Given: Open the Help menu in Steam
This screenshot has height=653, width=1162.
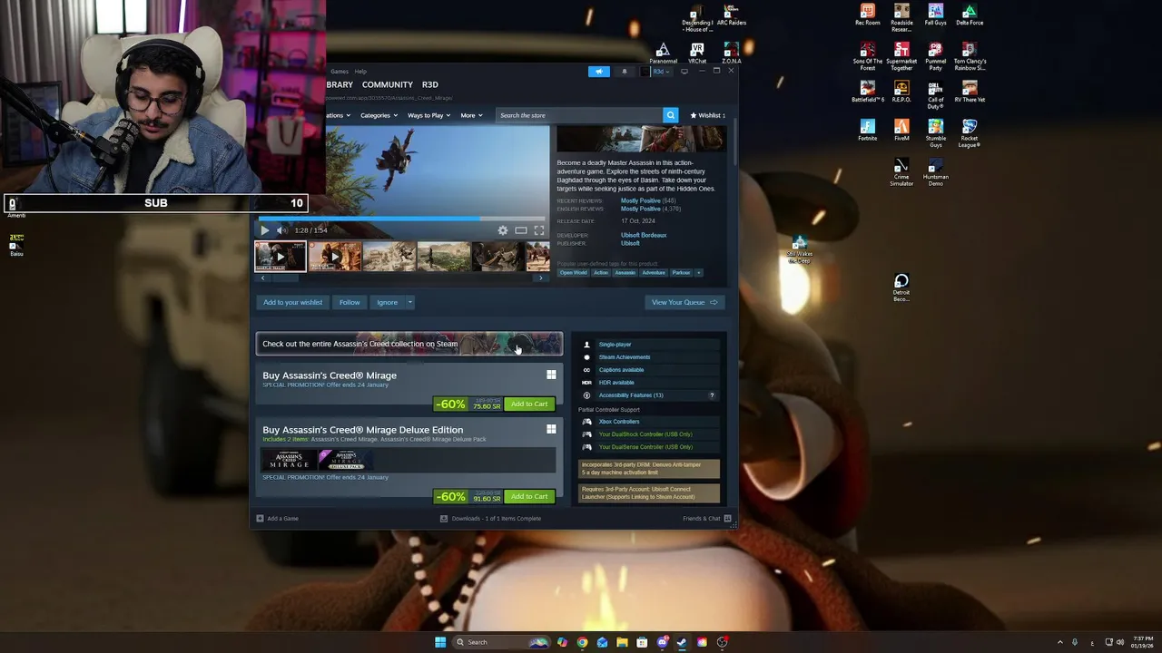Looking at the screenshot, I should pos(360,71).
